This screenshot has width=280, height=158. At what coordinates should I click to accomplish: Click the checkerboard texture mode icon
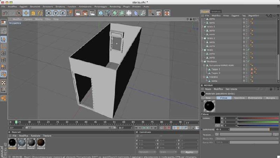3,83
